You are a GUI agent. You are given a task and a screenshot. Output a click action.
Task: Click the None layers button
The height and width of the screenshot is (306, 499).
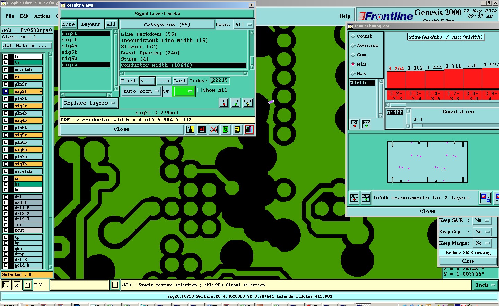pos(69,24)
